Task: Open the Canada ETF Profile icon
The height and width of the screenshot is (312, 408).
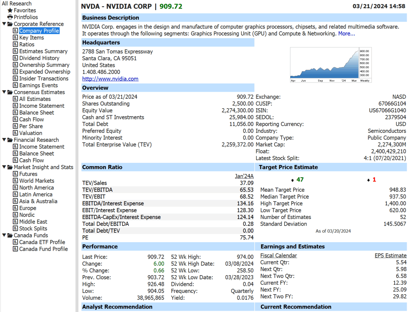Action: (15, 242)
